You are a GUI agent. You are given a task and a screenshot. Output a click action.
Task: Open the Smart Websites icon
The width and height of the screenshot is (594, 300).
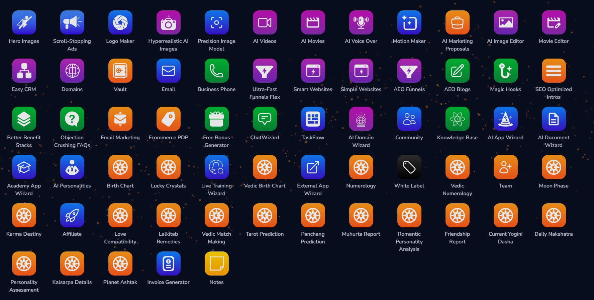(313, 71)
